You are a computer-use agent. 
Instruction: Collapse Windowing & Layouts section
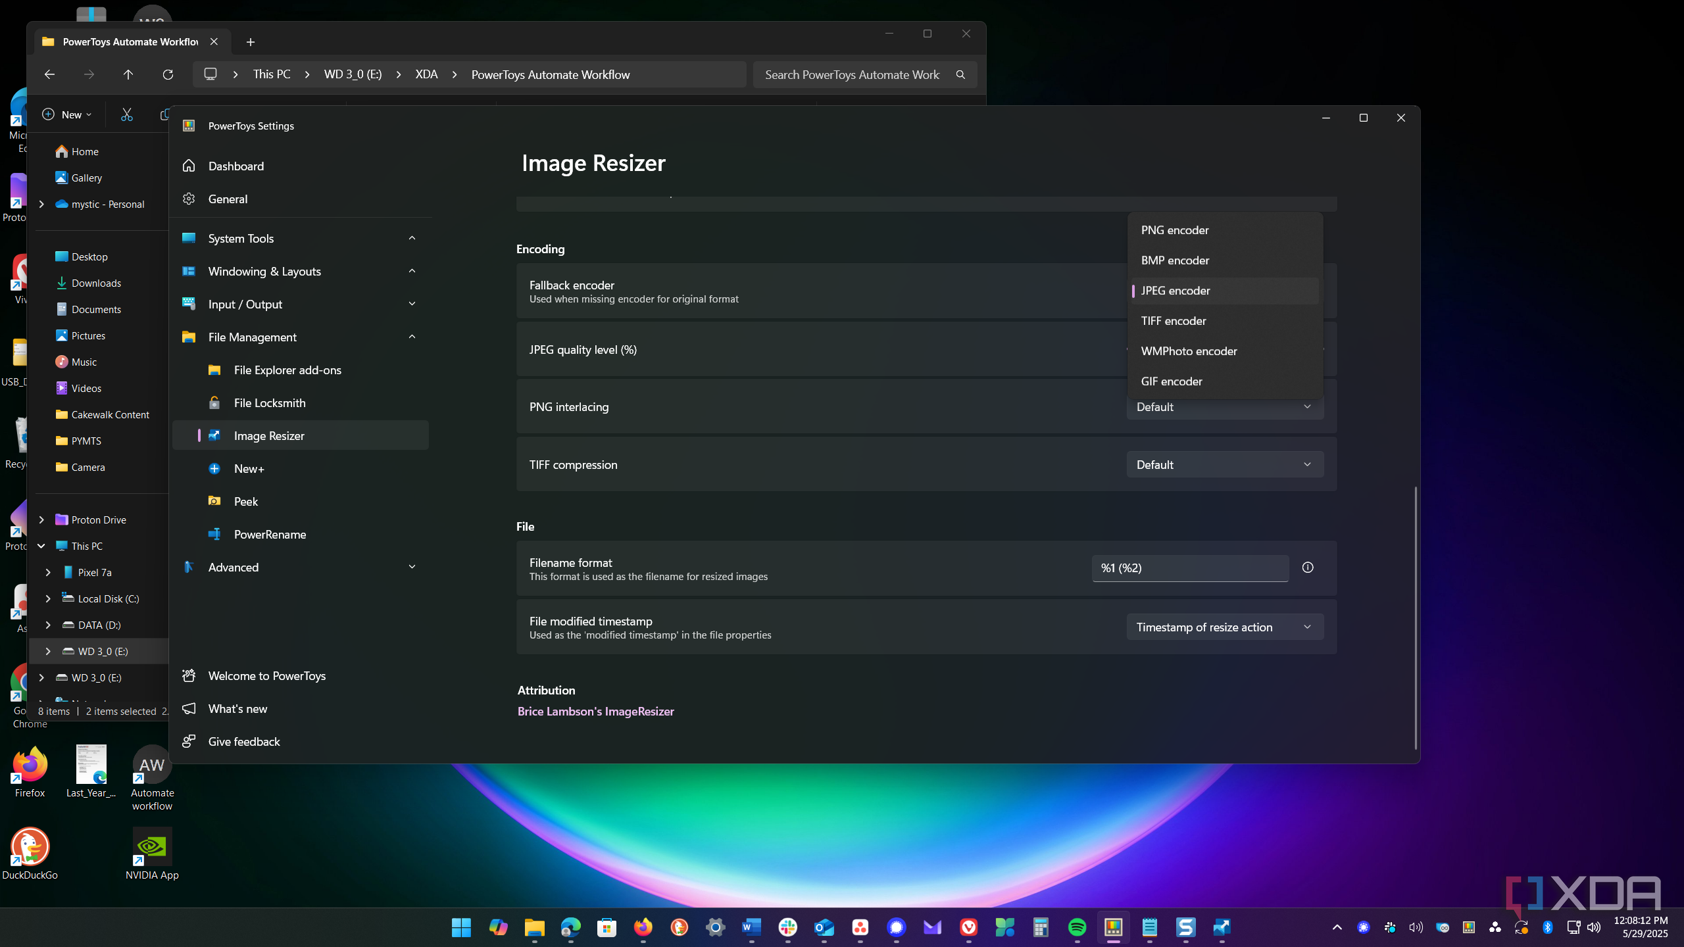(412, 271)
